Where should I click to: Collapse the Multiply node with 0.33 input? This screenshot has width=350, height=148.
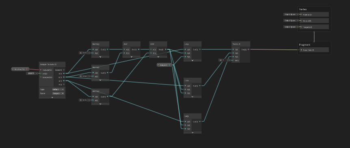[100, 57]
